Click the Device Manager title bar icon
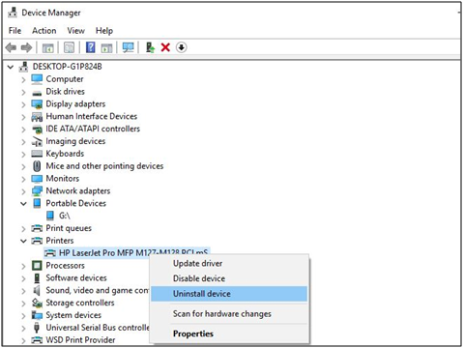The width and height of the screenshot is (464, 348). point(13,13)
